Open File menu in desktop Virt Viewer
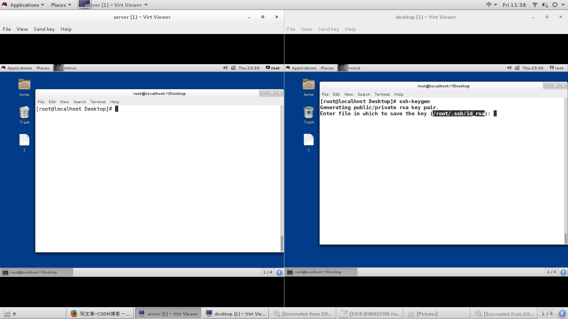The width and height of the screenshot is (568, 319). tap(291, 29)
